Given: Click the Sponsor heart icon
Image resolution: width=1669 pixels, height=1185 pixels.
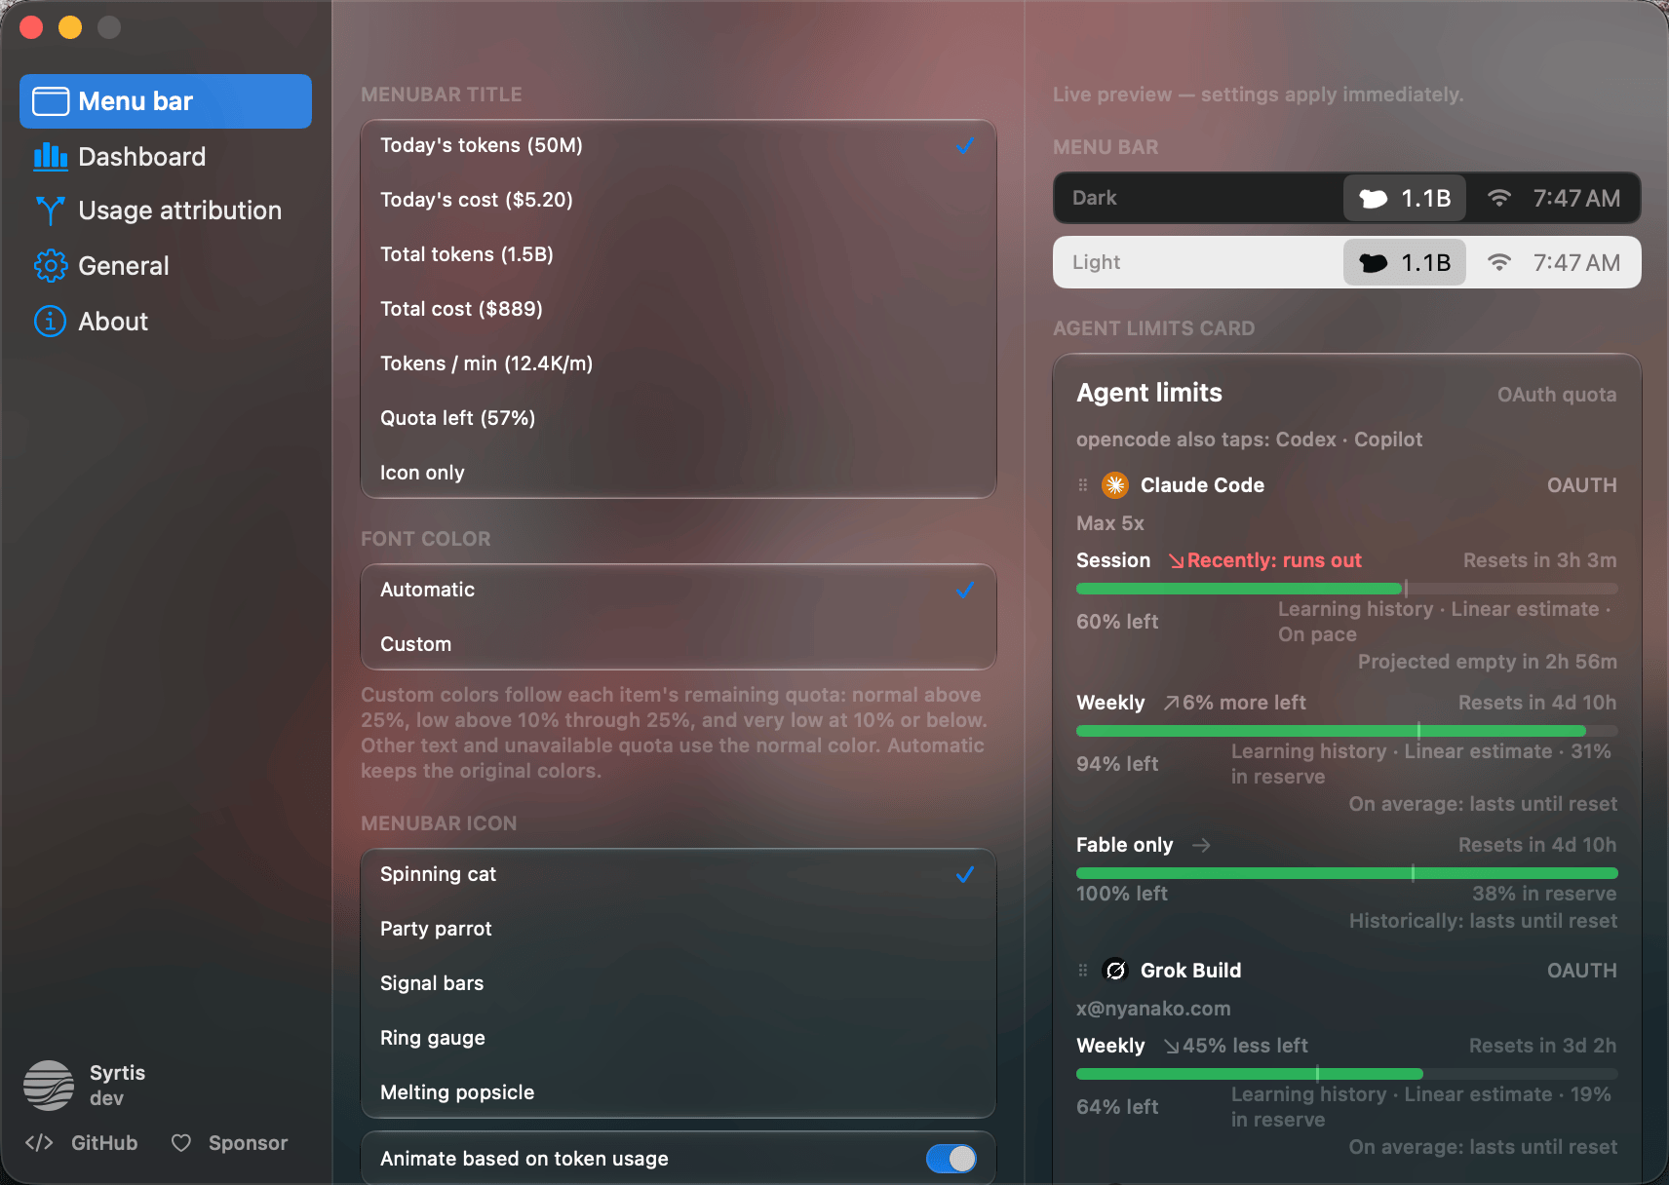Looking at the screenshot, I should click(181, 1143).
